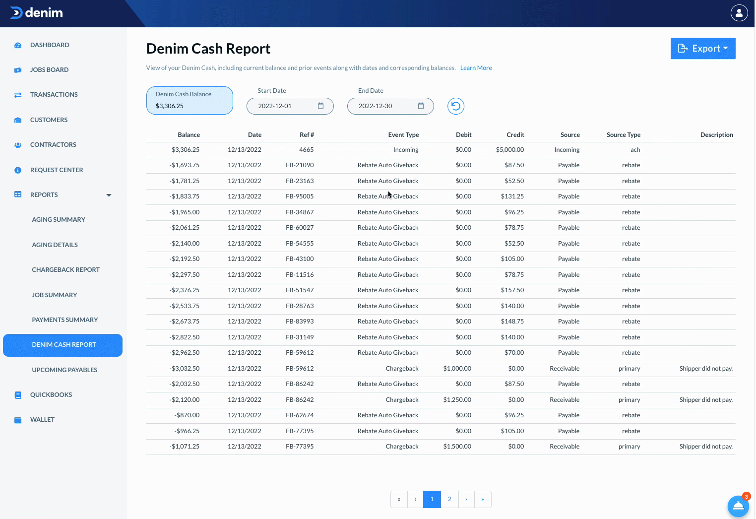Open Upcoming Payables report
This screenshot has height=519, width=756.
coord(64,370)
